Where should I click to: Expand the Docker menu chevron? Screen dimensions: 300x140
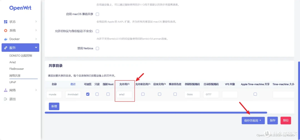[36, 39]
